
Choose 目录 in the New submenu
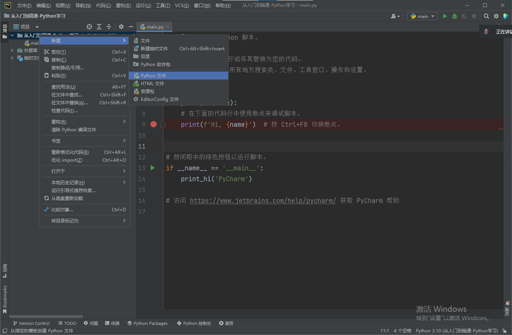178,56
